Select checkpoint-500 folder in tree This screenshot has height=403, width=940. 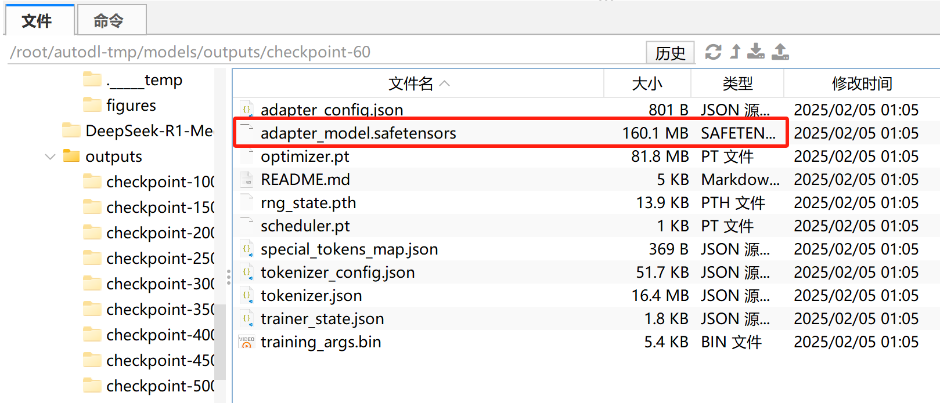(x=161, y=386)
